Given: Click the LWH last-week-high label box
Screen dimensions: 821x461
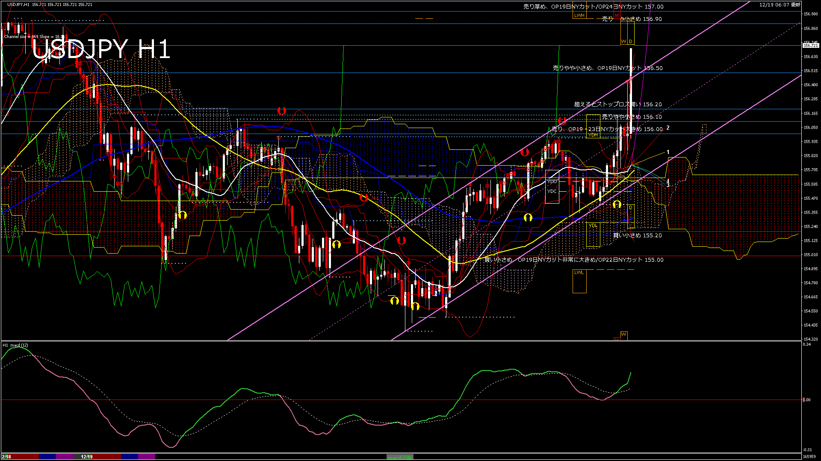Looking at the screenshot, I should tap(579, 15).
